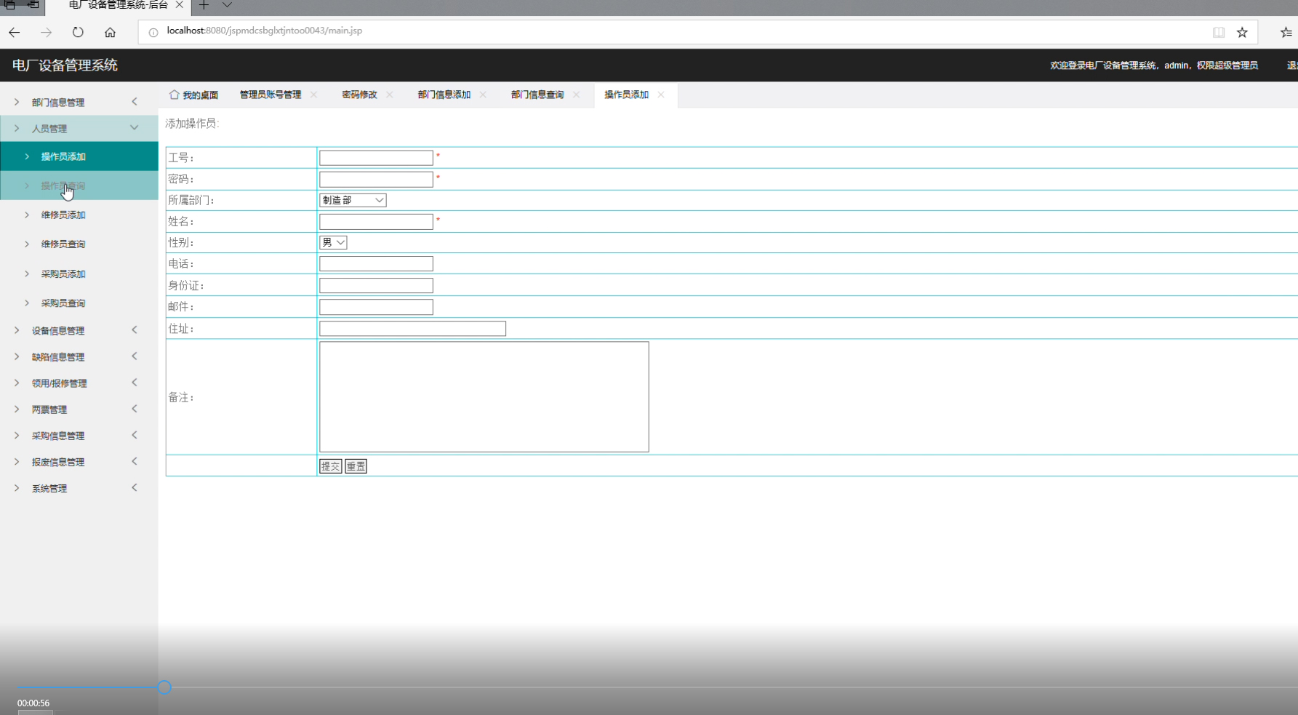Open 采购员添加 in the sidebar

point(79,273)
